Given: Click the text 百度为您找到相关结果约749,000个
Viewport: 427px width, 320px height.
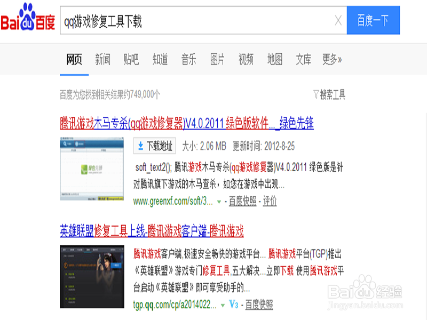Looking at the screenshot, I should 110,94.
